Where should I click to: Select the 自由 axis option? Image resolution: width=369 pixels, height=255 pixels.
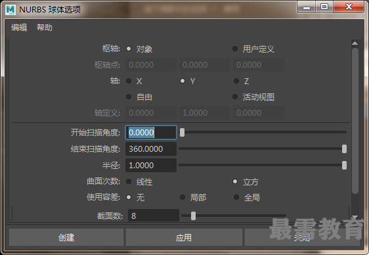[x=129, y=97]
